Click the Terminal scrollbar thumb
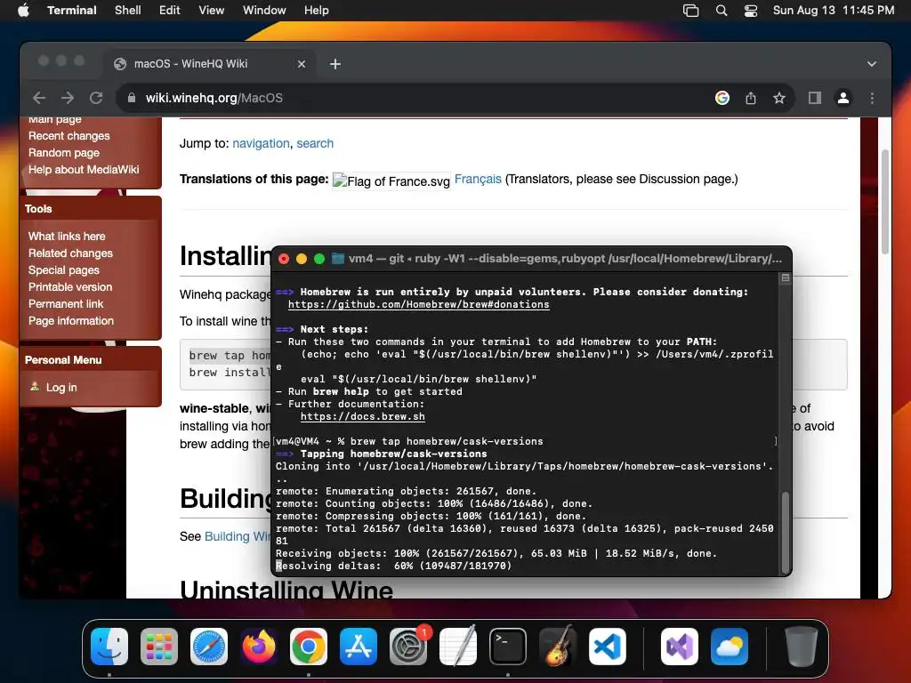This screenshot has height=683, width=911. pos(786,532)
